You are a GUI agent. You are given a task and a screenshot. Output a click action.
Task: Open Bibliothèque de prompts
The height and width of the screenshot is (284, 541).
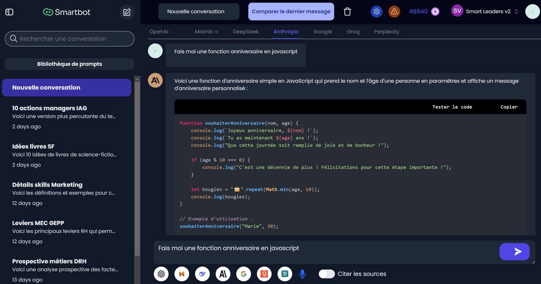click(x=70, y=64)
